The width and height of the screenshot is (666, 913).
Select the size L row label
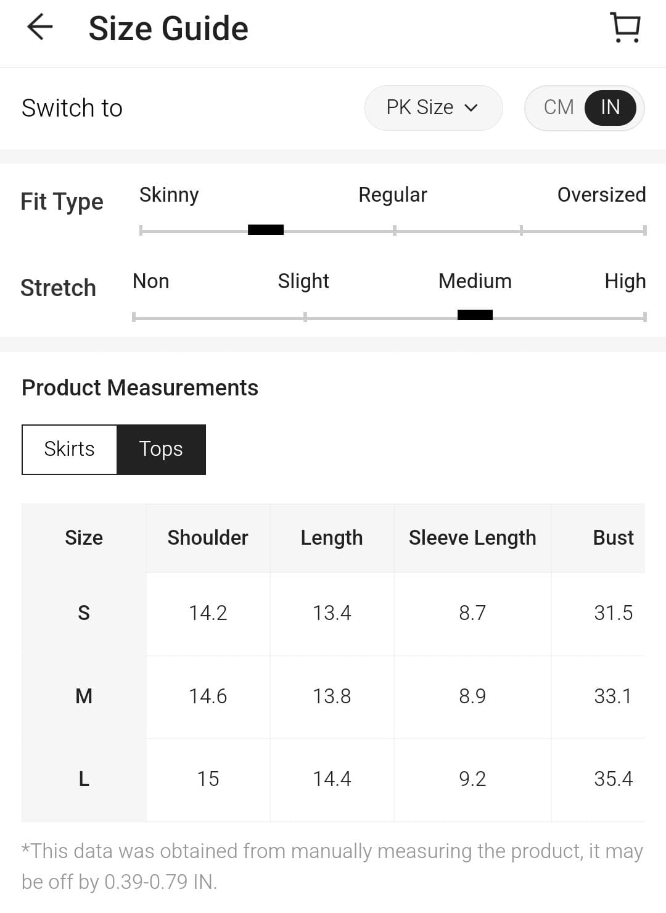point(84,779)
